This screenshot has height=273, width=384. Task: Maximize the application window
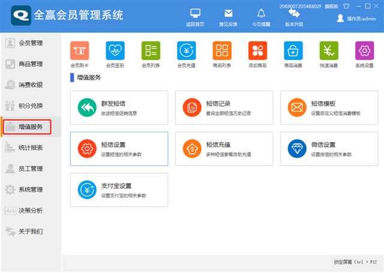[367, 6]
